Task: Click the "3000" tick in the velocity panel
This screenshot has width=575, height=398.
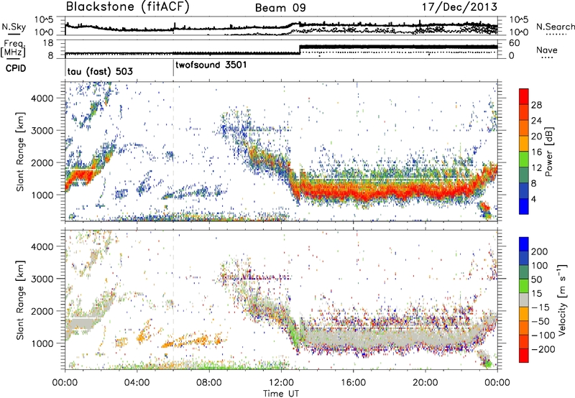Action: [x=42, y=279]
